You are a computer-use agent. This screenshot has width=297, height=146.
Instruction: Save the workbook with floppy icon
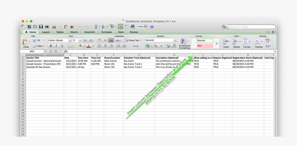click(x=41, y=27)
